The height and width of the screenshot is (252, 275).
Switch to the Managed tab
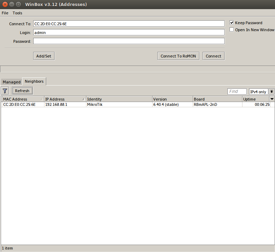click(x=12, y=82)
